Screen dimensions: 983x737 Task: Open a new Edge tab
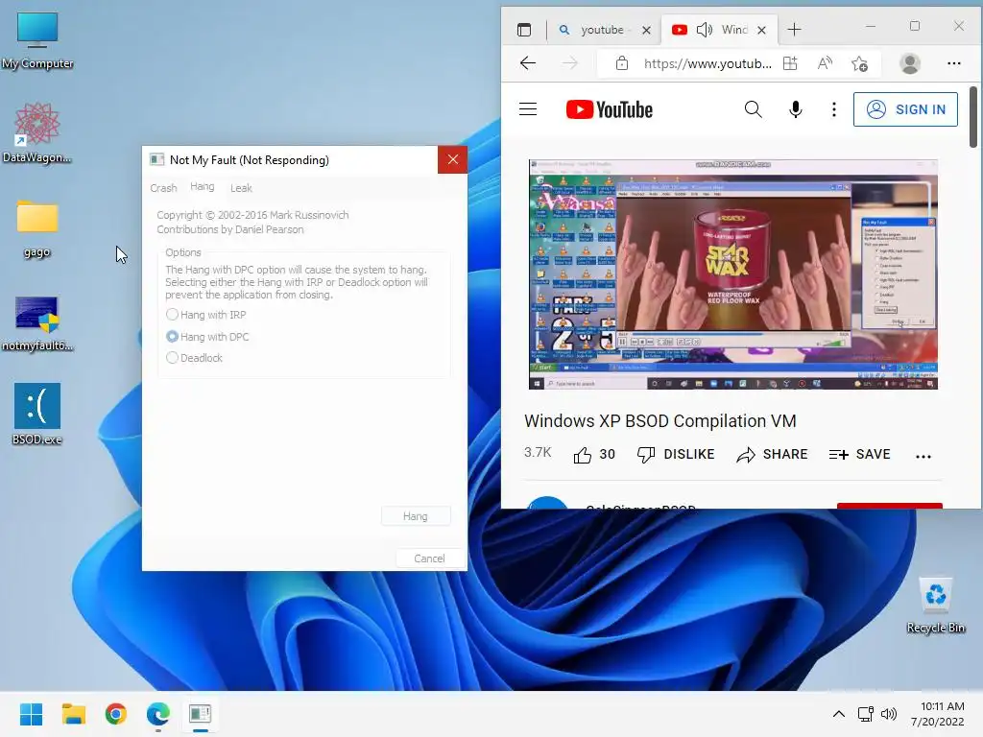coord(794,30)
